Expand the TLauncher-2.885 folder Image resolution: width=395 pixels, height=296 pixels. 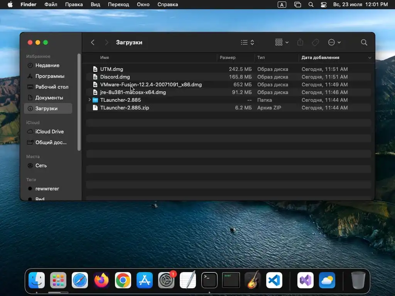click(x=89, y=100)
